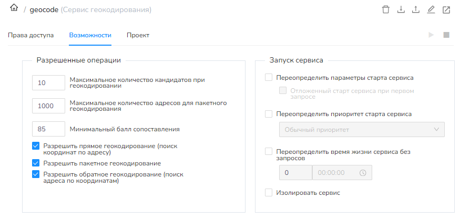Click the clock icon in time field
The width and height of the screenshot is (460, 219).
point(362,173)
